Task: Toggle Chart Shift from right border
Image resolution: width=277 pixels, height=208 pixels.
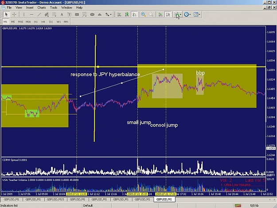Action: coord(168,15)
